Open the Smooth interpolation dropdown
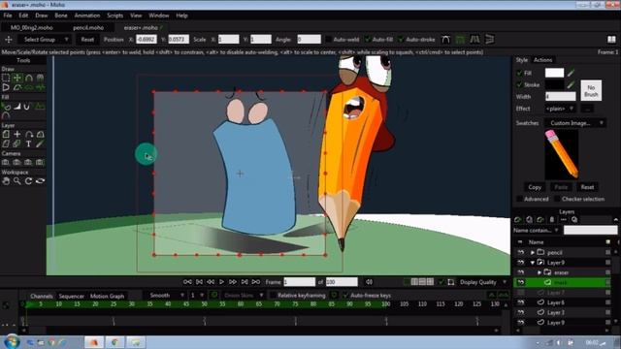Screen dimensions: 621x349 [x=165, y=296]
